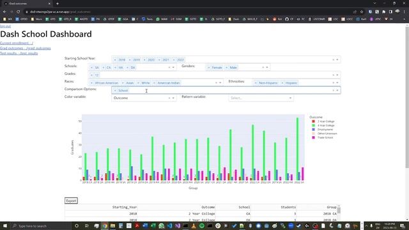409x230 pixels.
Task: Open Chrome from the Windows taskbar
Action: [105, 226]
